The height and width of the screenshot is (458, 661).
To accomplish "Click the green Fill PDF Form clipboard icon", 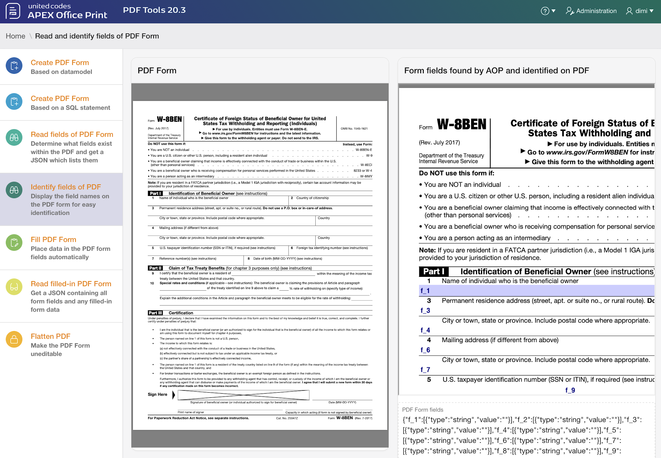I will 14,243.
